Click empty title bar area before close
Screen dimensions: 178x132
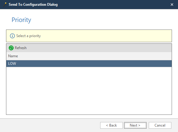tap(113, 5)
